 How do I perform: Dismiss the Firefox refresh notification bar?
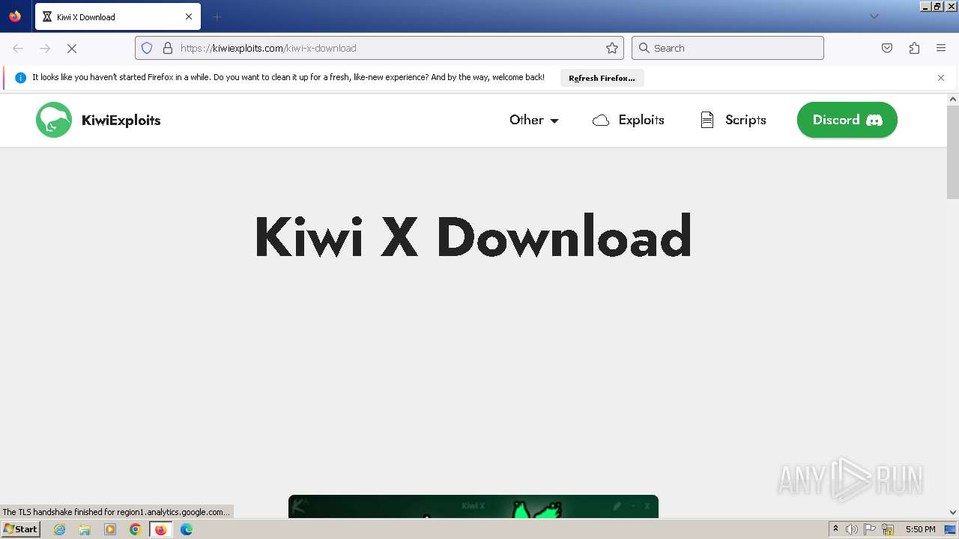point(941,78)
